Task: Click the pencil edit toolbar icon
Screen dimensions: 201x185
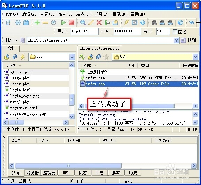Action: coord(91,23)
